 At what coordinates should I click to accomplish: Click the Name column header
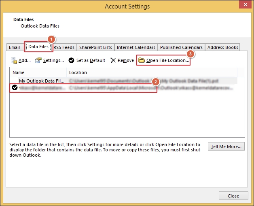38,72
